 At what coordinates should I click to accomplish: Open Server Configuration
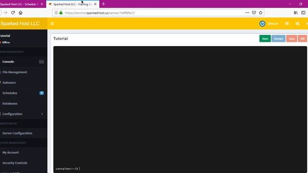(x=23, y=133)
